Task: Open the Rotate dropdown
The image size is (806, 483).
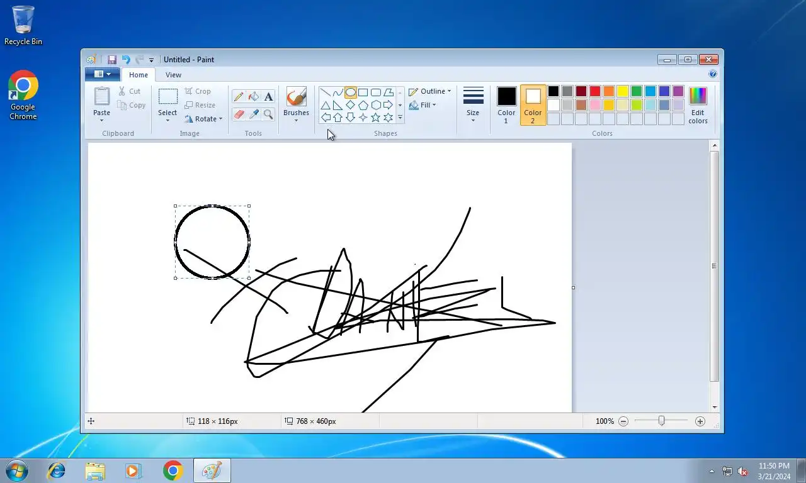Action: click(204, 119)
